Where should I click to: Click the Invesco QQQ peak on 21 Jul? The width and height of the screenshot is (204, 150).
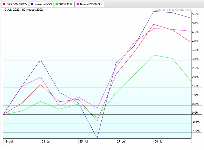41,60
